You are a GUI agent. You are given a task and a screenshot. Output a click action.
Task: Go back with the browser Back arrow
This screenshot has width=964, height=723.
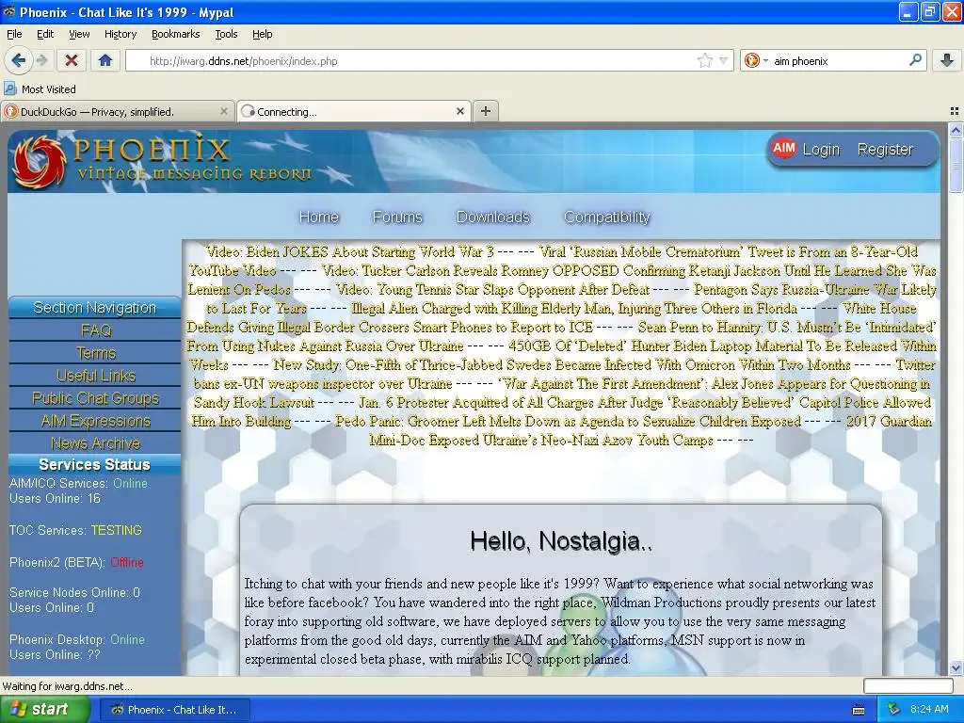coord(19,60)
